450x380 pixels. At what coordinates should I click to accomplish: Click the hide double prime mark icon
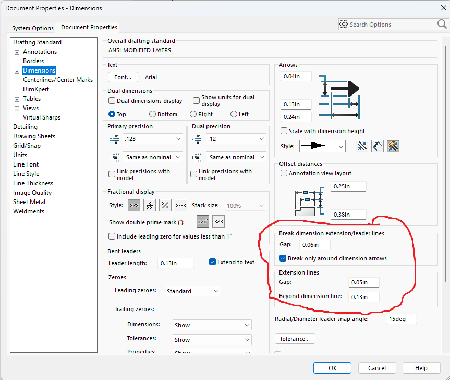coord(218,222)
